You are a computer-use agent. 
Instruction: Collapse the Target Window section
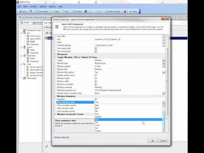coord(55,57)
